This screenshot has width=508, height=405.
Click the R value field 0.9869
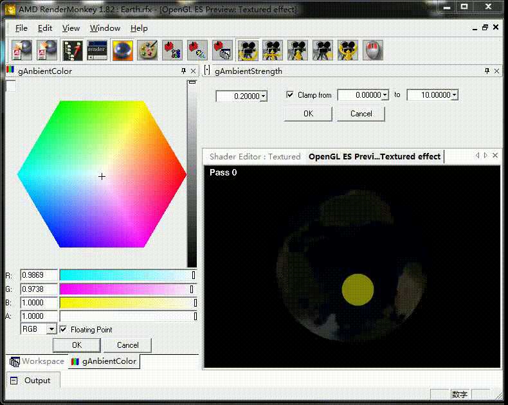point(39,275)
